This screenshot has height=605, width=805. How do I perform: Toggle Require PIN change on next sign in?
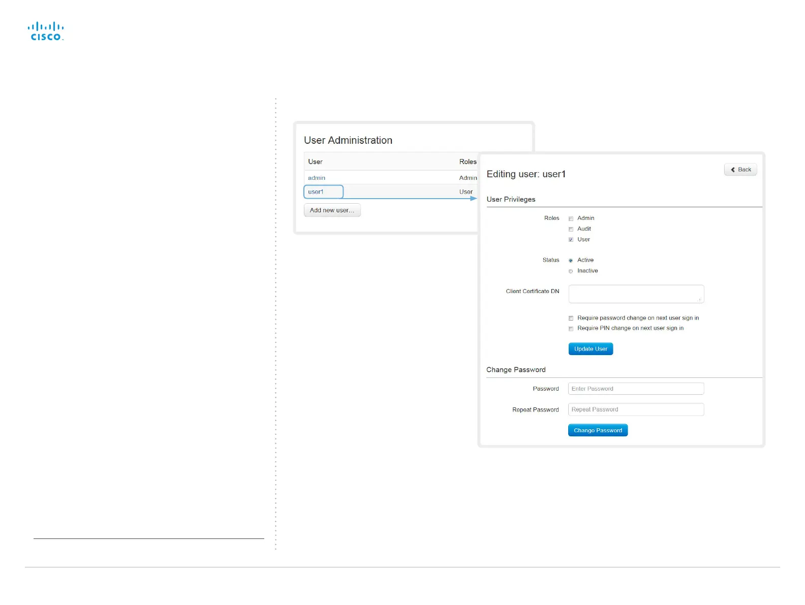[571, 329]
